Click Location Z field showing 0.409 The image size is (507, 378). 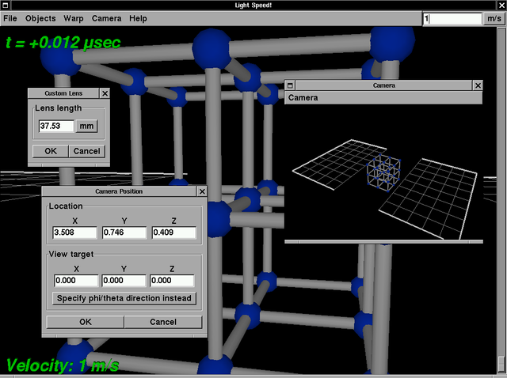[x=174, y=232]
